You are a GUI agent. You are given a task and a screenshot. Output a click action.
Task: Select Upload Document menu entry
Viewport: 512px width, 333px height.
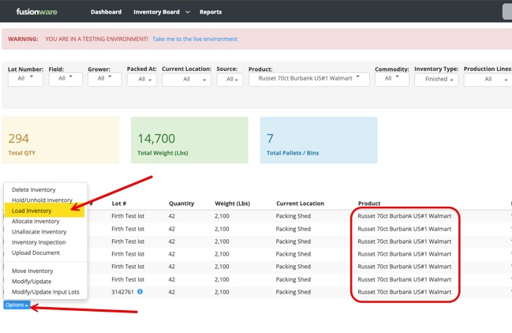(36, 253)
